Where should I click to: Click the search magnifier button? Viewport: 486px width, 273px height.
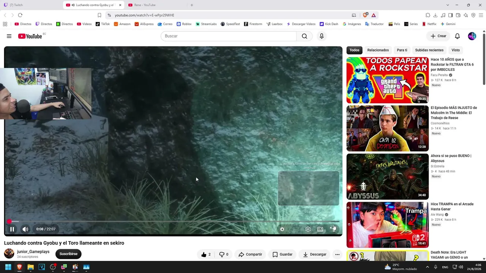(x=305, y=36)
